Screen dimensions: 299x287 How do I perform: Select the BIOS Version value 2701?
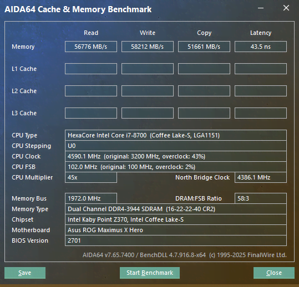click(176, 240)
